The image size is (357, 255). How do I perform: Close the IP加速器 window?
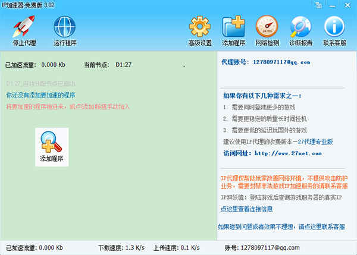tap(347, 5)
